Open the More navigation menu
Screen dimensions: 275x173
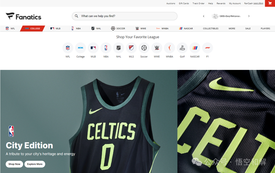coord(232,29)
